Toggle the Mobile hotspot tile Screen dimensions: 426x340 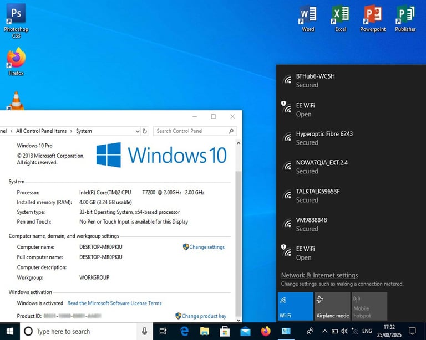pos(369,306)
